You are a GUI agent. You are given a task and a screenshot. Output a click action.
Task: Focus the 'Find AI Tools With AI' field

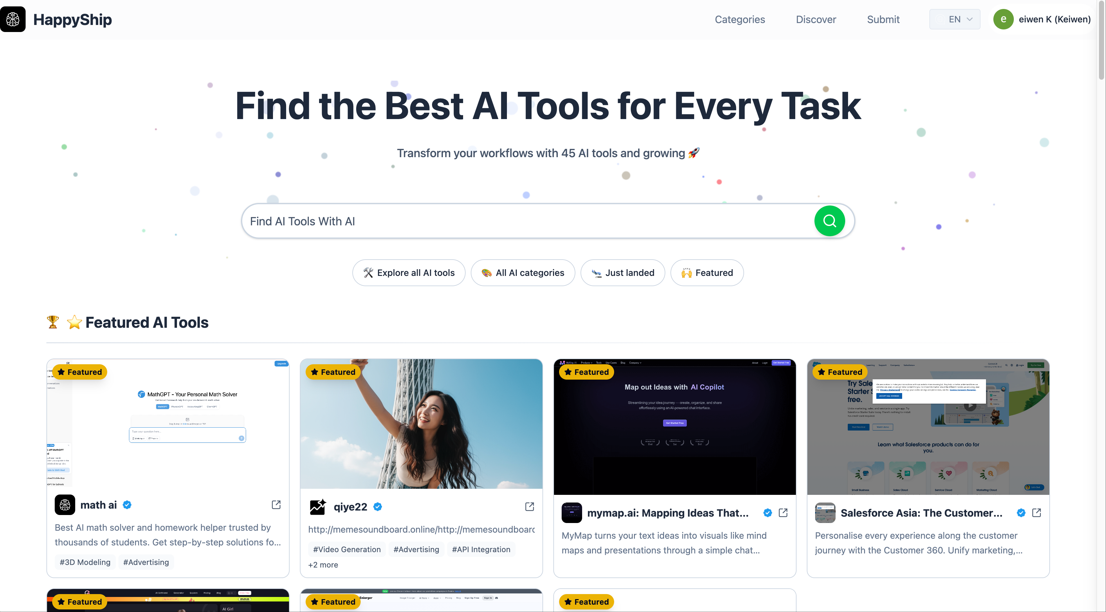[528, 221]
